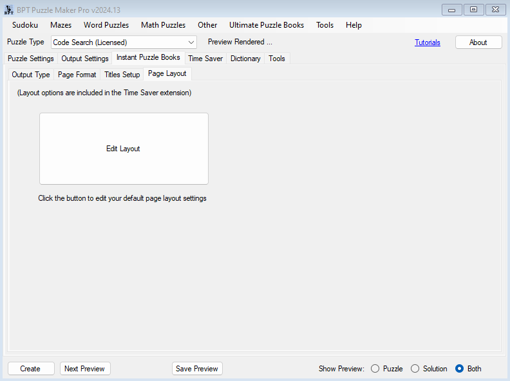Open the Math Puzzles menu
Screen dimensions: 510x381
point(163,25)
